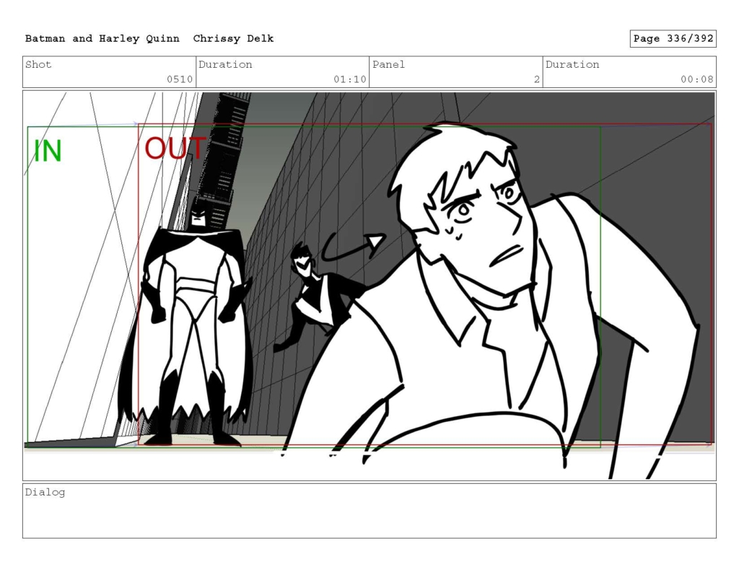Screen dimensions: 739x572
Task: Click the 'Shot' field label
Action: point(38,64)
